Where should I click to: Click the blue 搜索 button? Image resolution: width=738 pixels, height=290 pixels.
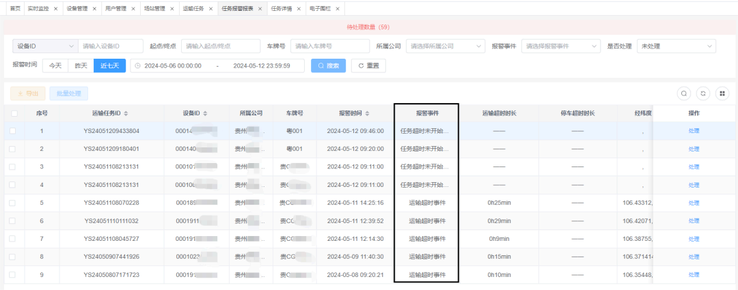pyautogui.click(x=328, y=66)
